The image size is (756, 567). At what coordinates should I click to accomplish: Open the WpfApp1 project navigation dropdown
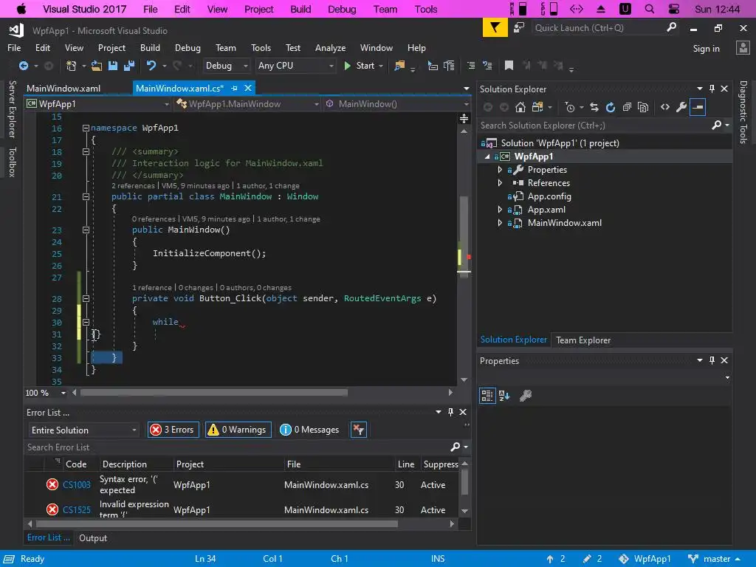[98, 104]
